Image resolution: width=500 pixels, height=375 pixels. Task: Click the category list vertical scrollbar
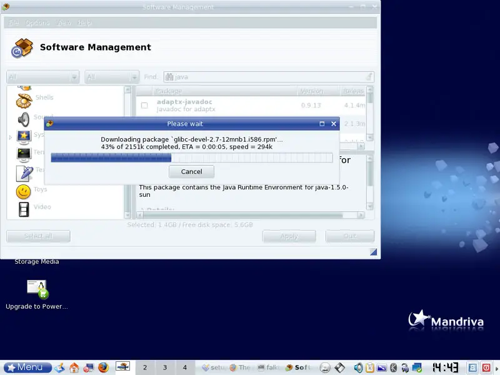point(127,152)
